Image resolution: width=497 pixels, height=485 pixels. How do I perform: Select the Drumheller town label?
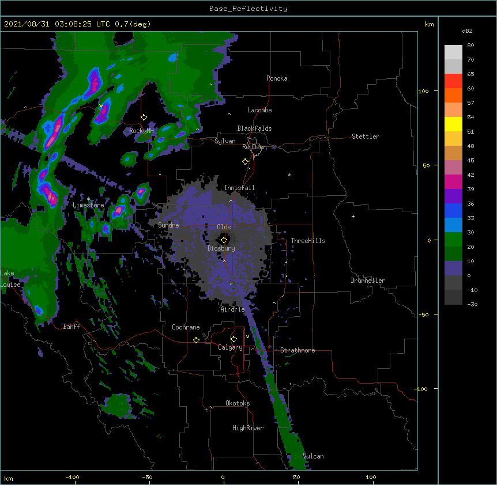pos(368,281)
